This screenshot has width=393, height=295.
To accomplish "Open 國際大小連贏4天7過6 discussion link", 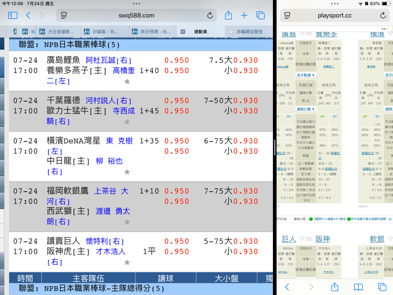I will pos(330,219).
